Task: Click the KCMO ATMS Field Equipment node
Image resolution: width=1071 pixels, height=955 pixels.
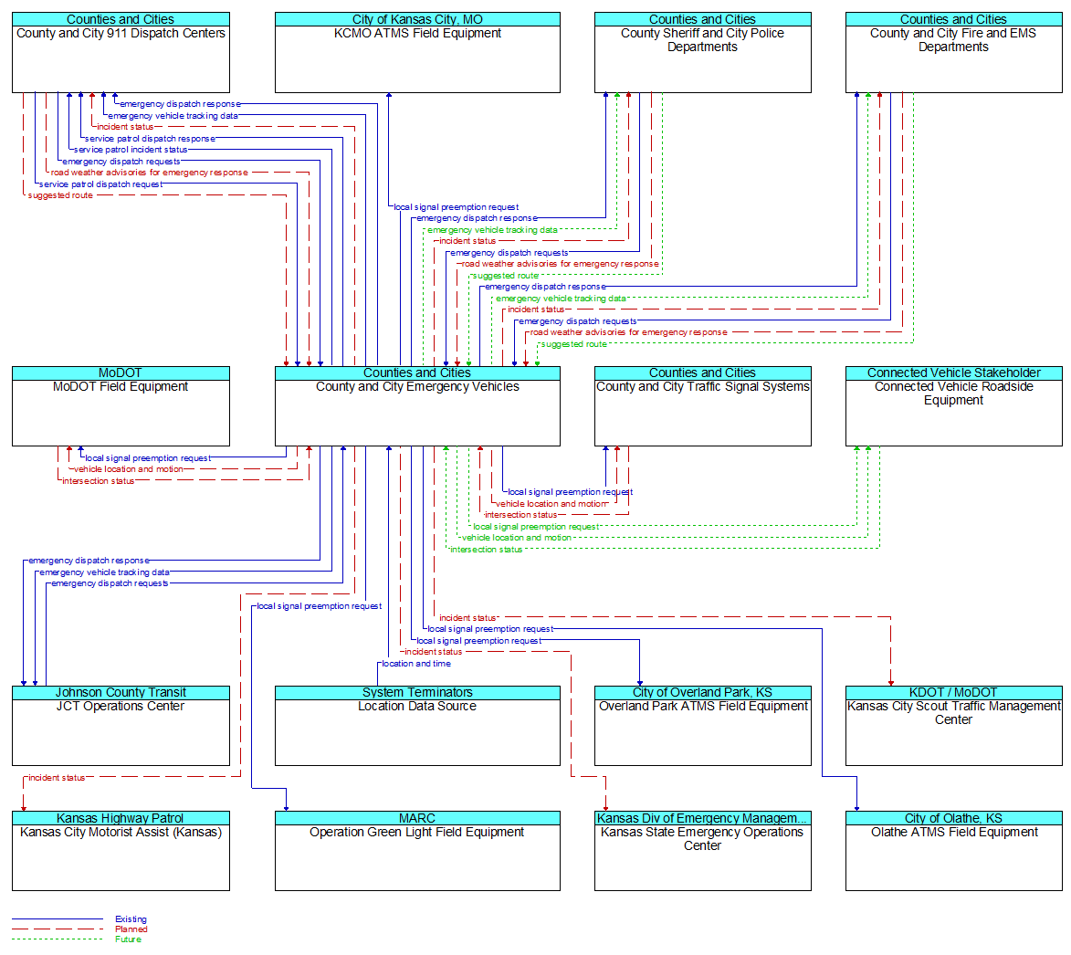Action: 417,53
